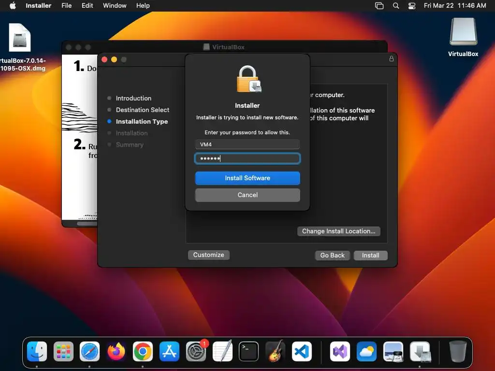The image size is (495, 371).
Task: Click the scrollbar in VirtualBox disk window
Action: (87, 224)
